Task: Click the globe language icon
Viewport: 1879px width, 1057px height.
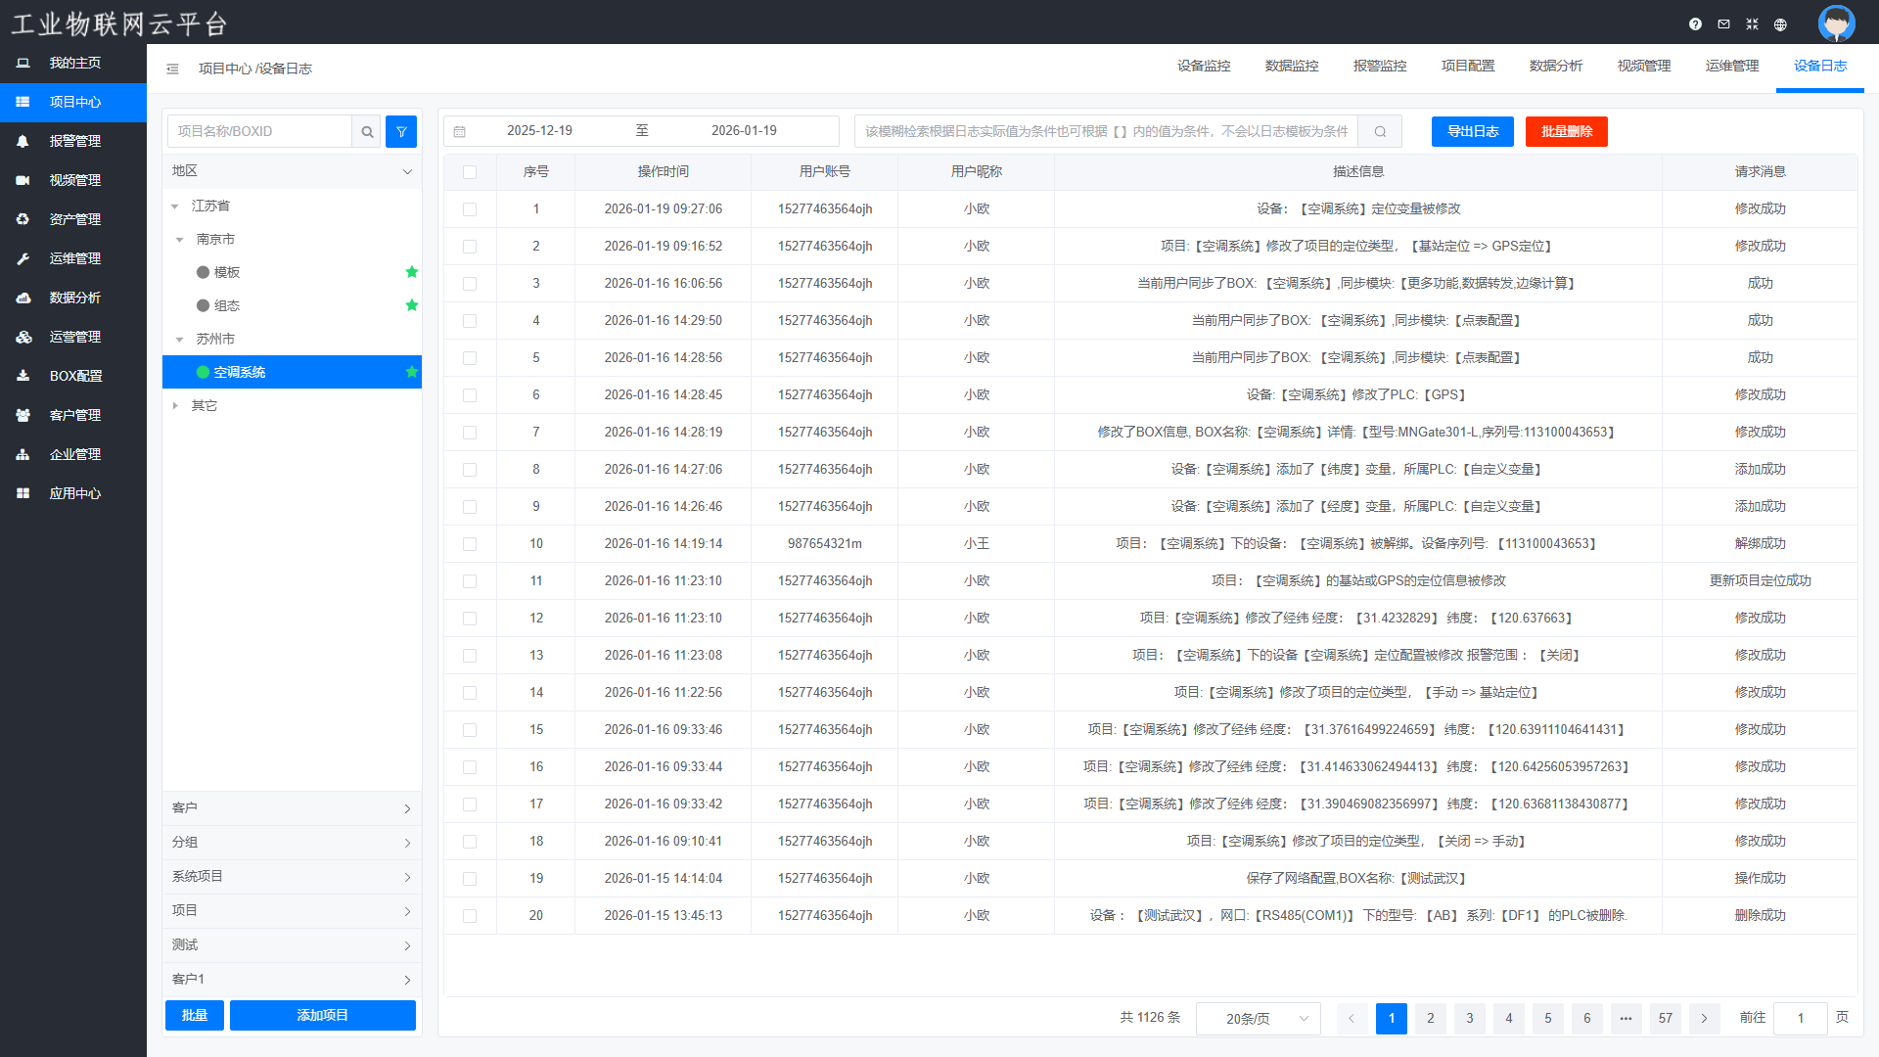Action: point(1780,24)
